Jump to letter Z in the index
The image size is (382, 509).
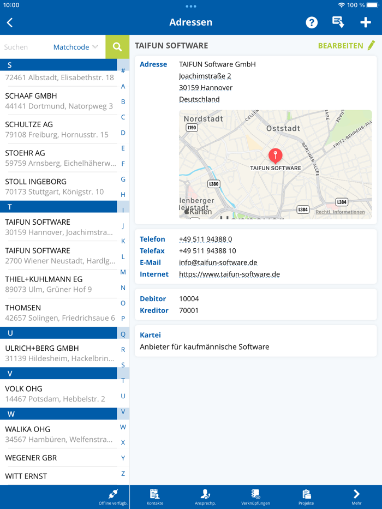123,474
